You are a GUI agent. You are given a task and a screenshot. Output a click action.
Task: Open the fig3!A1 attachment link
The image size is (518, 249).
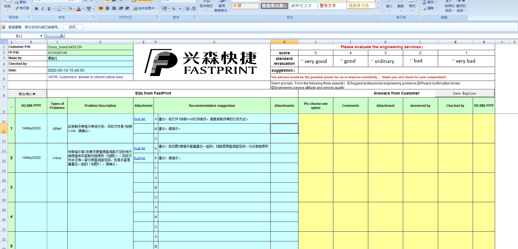click(139, 158)
